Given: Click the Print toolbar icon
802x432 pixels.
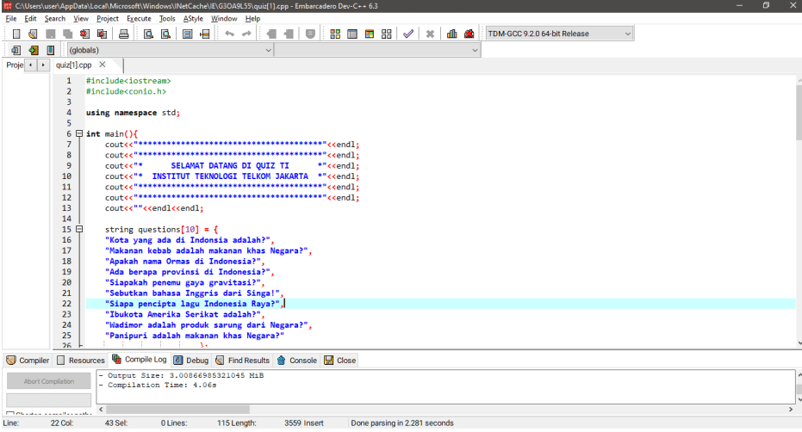Looking at the screenshot, I should point(124,34).
